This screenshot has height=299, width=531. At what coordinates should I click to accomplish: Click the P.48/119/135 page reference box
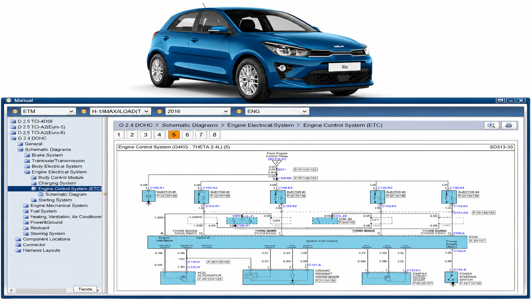click(x=218, y=262)
